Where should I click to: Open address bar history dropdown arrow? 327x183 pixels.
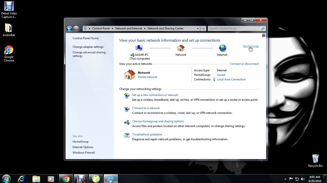(x=198, y=28)
